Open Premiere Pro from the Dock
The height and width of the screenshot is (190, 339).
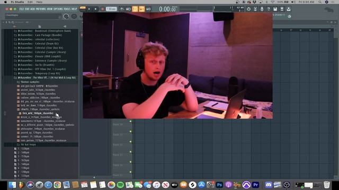255,185
